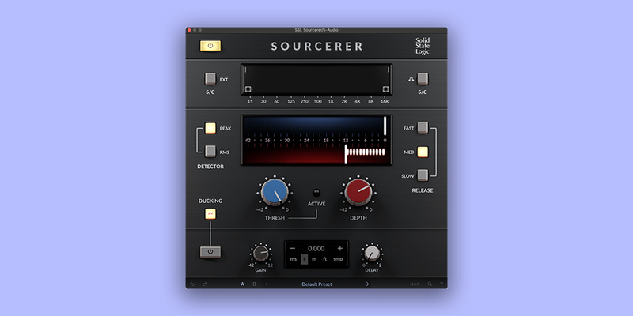Decrease delay with the minus button
This screenshot has height=316, width=633.
293,248
